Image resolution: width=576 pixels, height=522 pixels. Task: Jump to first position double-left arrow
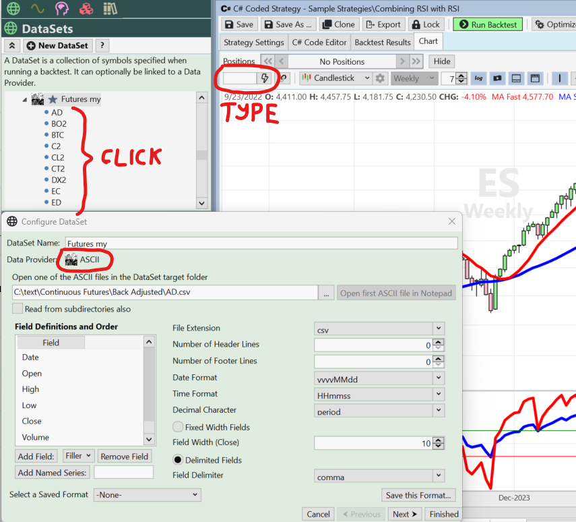268,61
